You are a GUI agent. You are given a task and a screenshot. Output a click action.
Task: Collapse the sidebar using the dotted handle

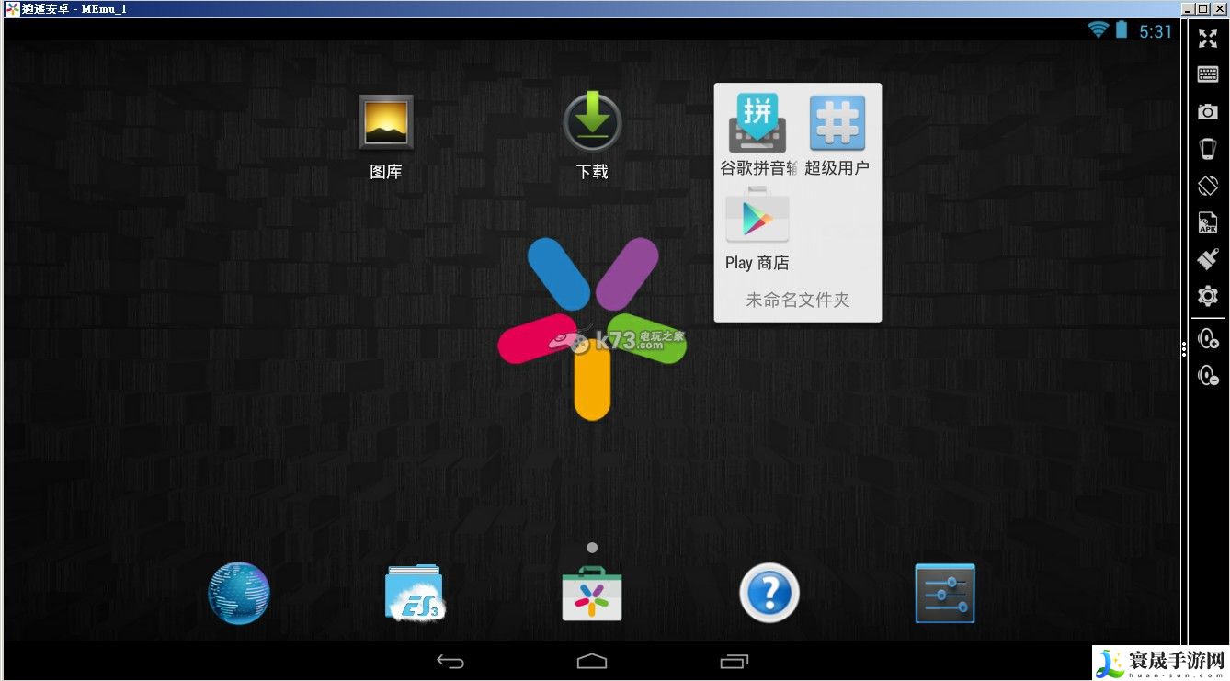1184,348
